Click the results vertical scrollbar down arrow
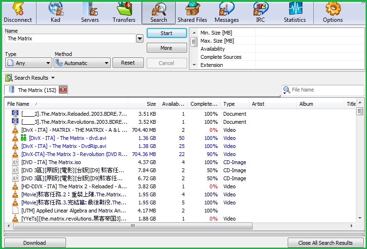The width and height of the screenshot is (367, 249). pyautogui.click(x=360, y=218)
